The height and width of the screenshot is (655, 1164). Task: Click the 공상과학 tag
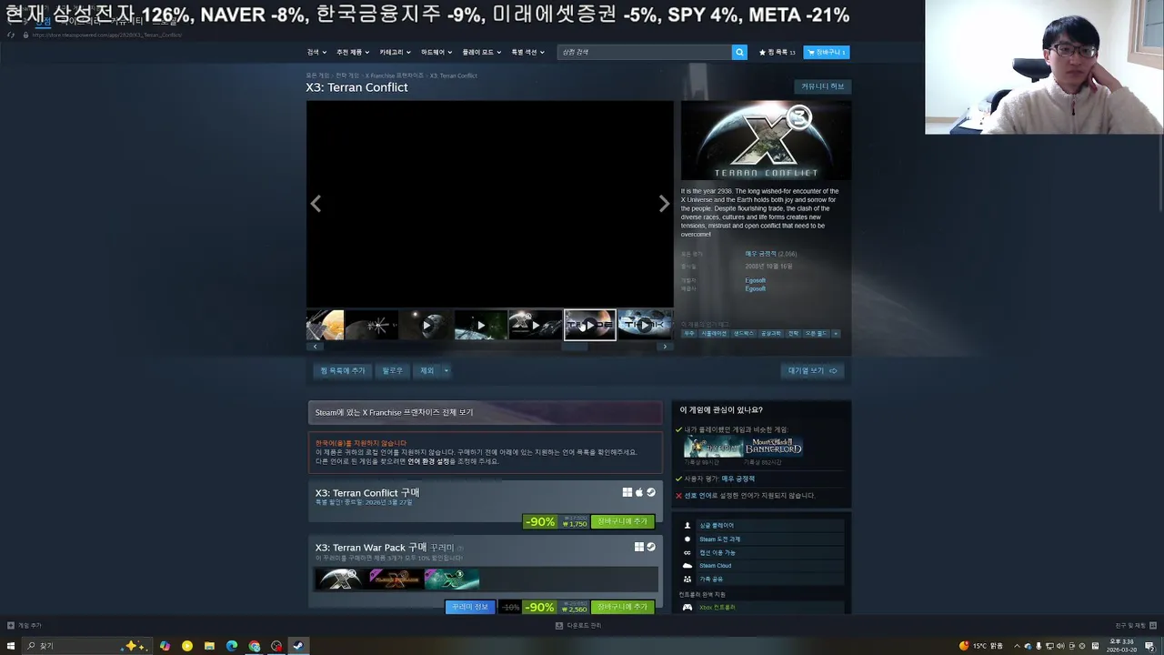pos(771,334)
